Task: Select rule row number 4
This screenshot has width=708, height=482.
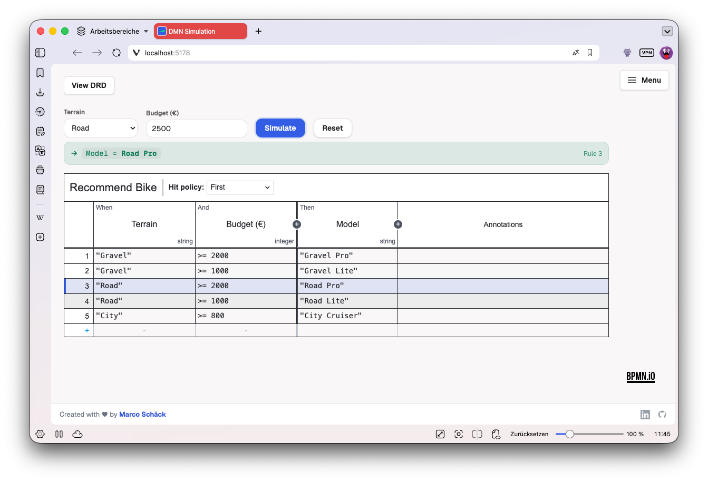Action: coord(79,301)
